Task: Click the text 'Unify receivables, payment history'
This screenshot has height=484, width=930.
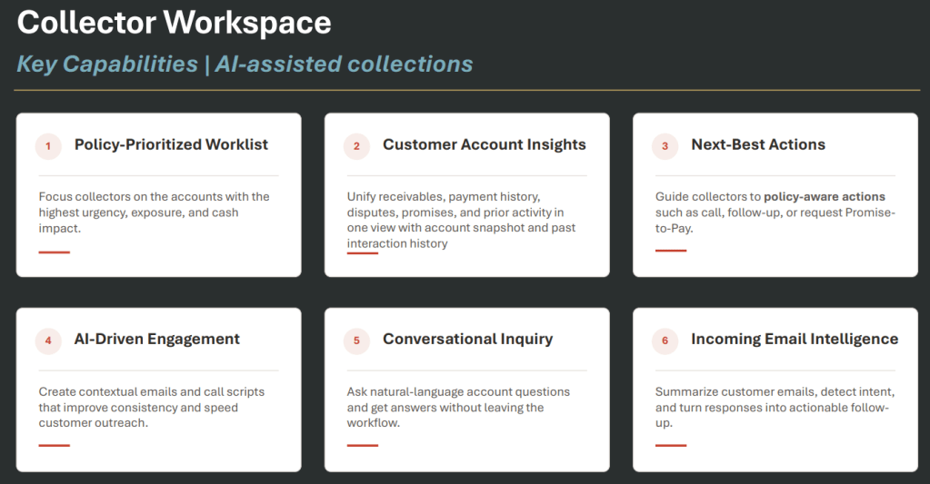Action: 443,197
